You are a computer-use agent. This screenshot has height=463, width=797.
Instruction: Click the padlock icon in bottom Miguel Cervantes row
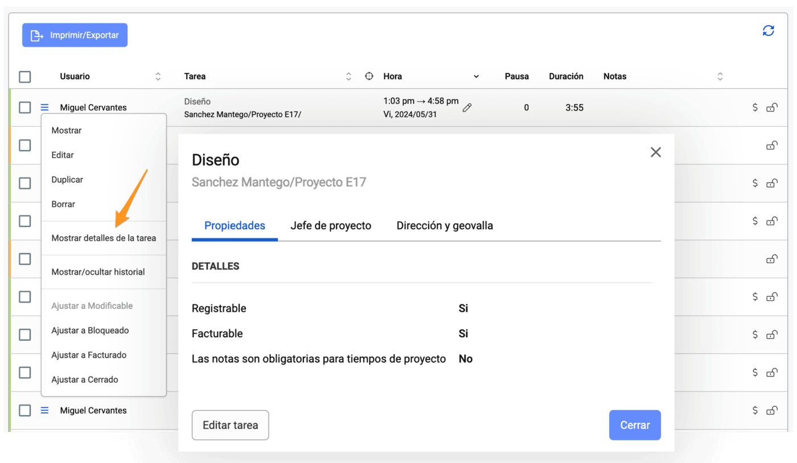(772, 410)
